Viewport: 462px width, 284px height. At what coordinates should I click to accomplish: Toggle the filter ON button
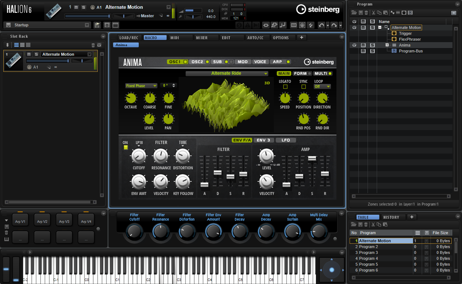pos(126,147)
